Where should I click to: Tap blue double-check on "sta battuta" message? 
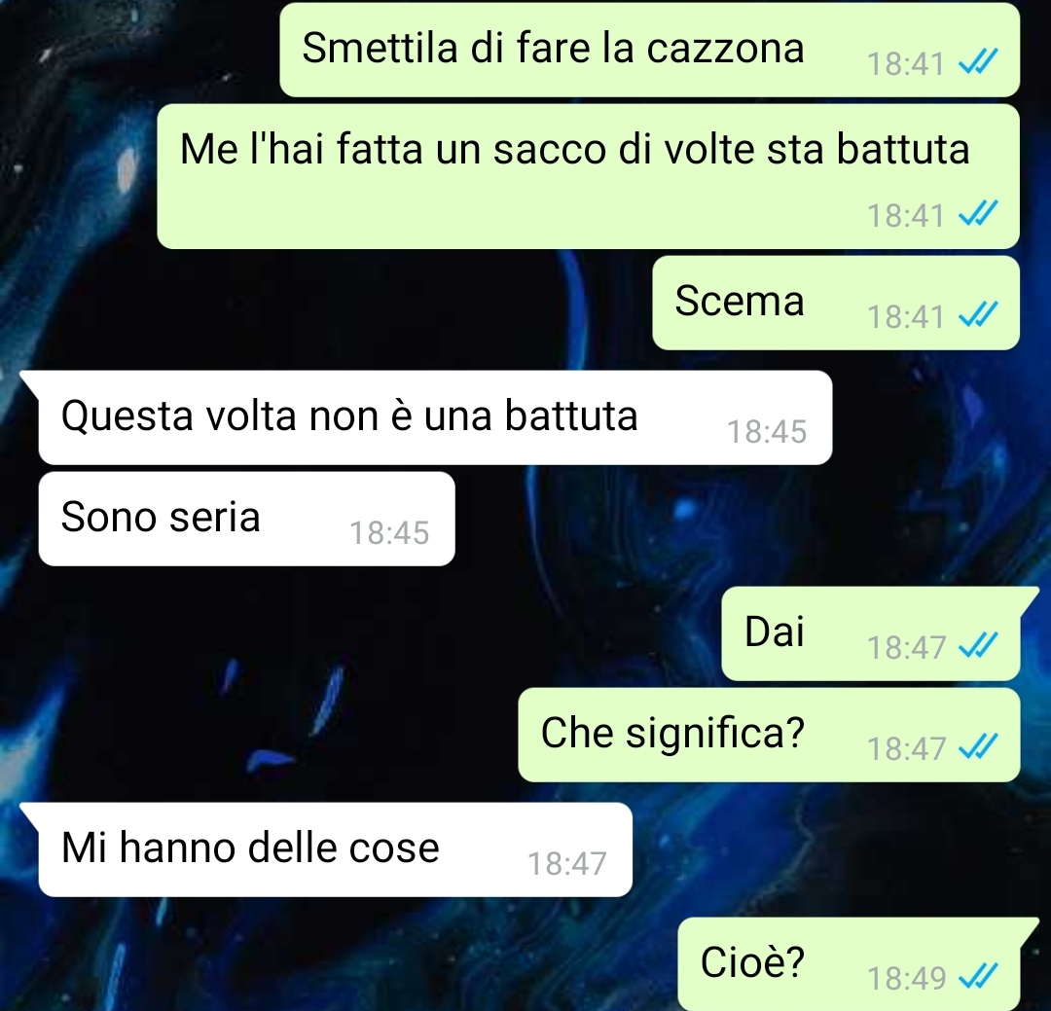point(979,214)
